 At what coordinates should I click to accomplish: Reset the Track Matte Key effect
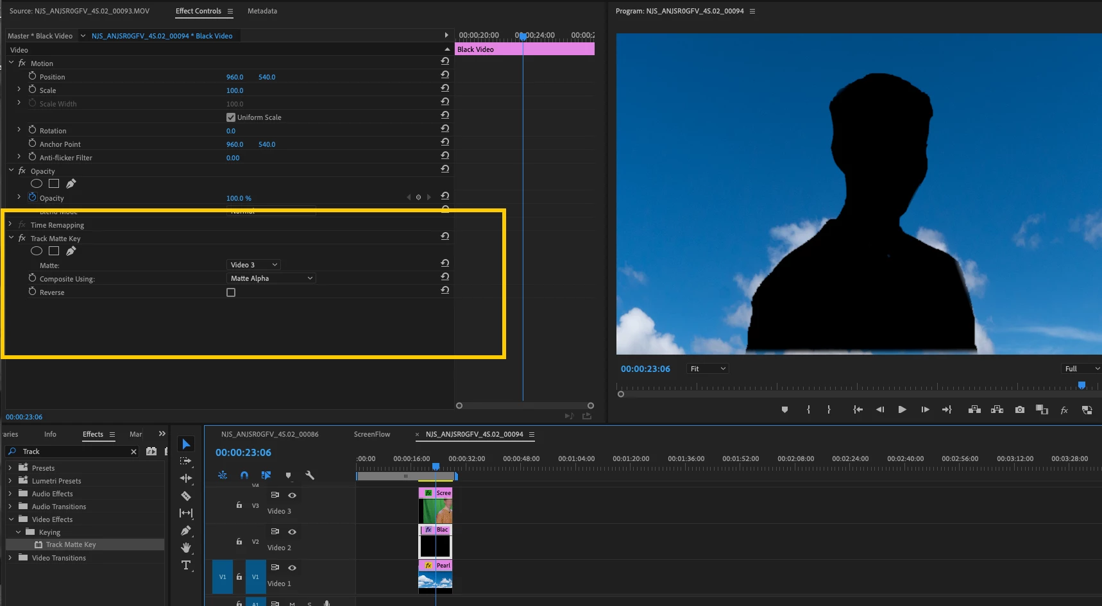coord(445,236)
